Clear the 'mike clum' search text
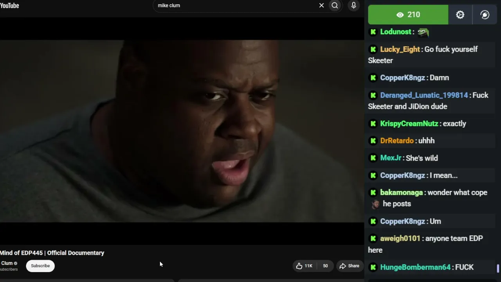The image size is (501, 282). [x=321, y=5]
